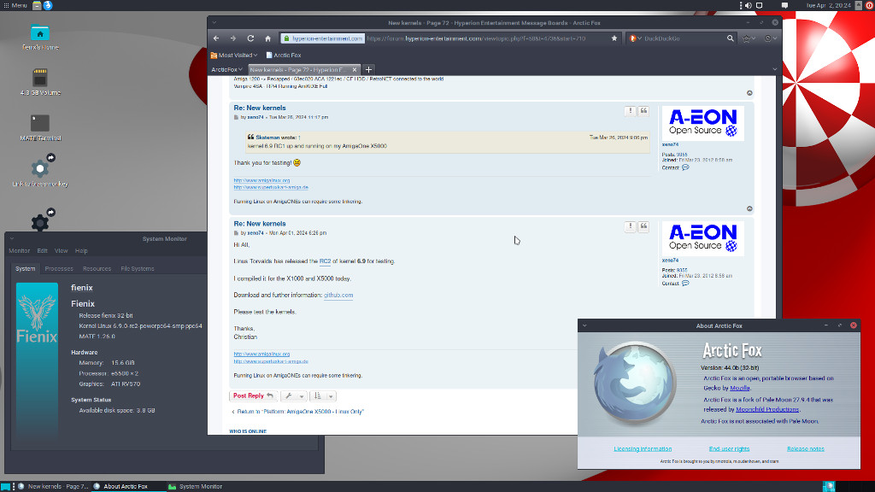Open Help menu in System Monitor
Viewport: 875px width, 492px height.
(81, 251)
